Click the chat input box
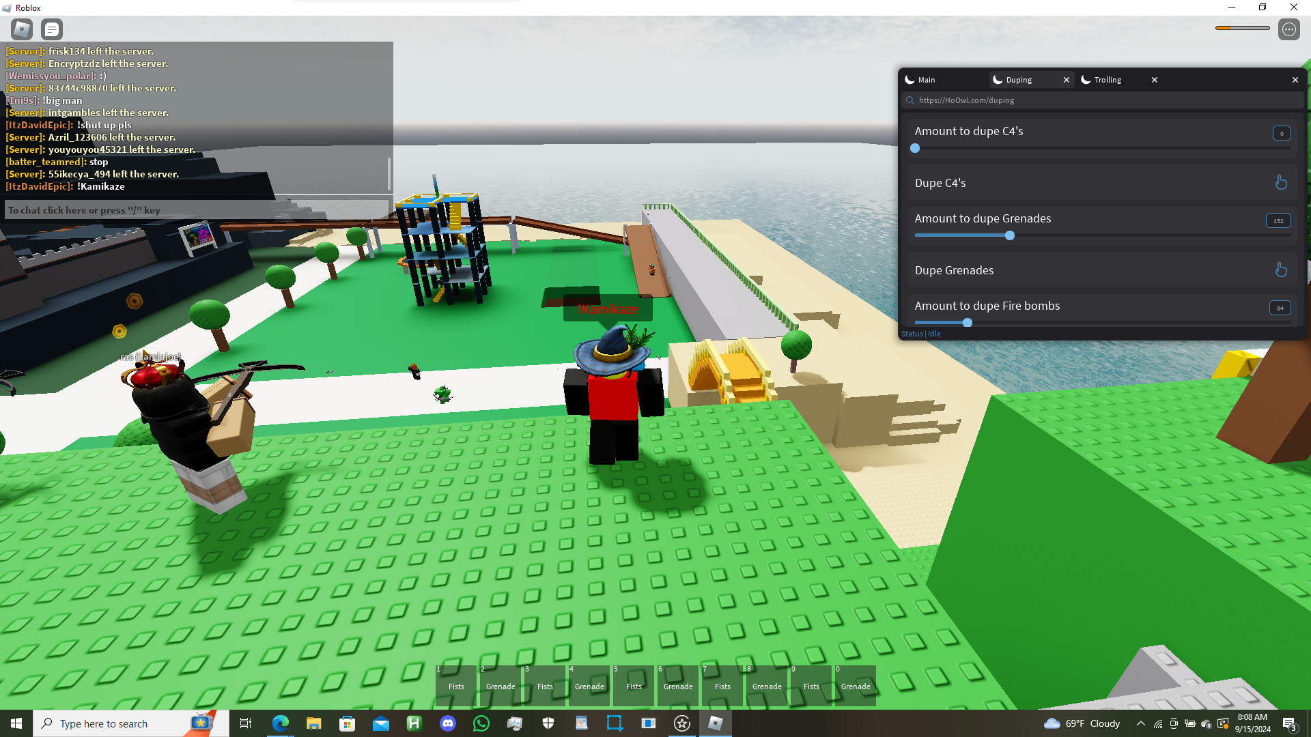 pos(197,210)
